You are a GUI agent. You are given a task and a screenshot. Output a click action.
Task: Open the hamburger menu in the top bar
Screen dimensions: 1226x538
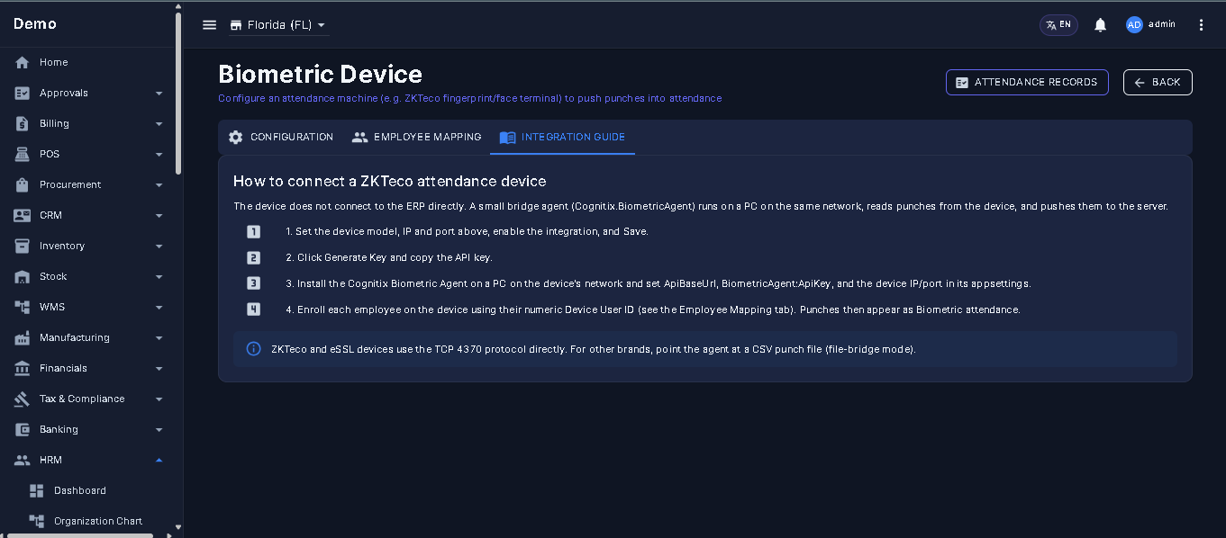pyautogui.click(x=210, y=25)
